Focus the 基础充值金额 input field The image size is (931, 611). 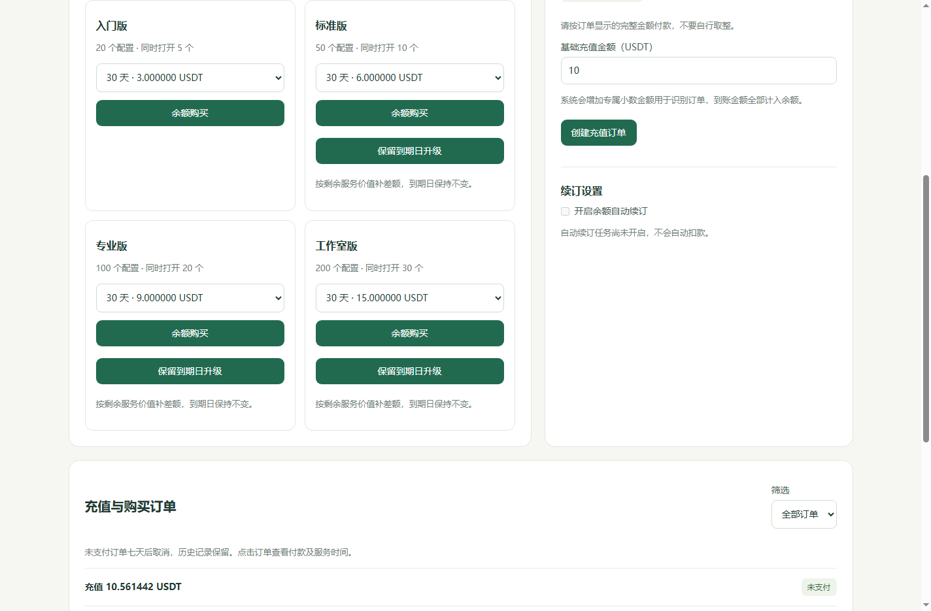click(699, 71)
